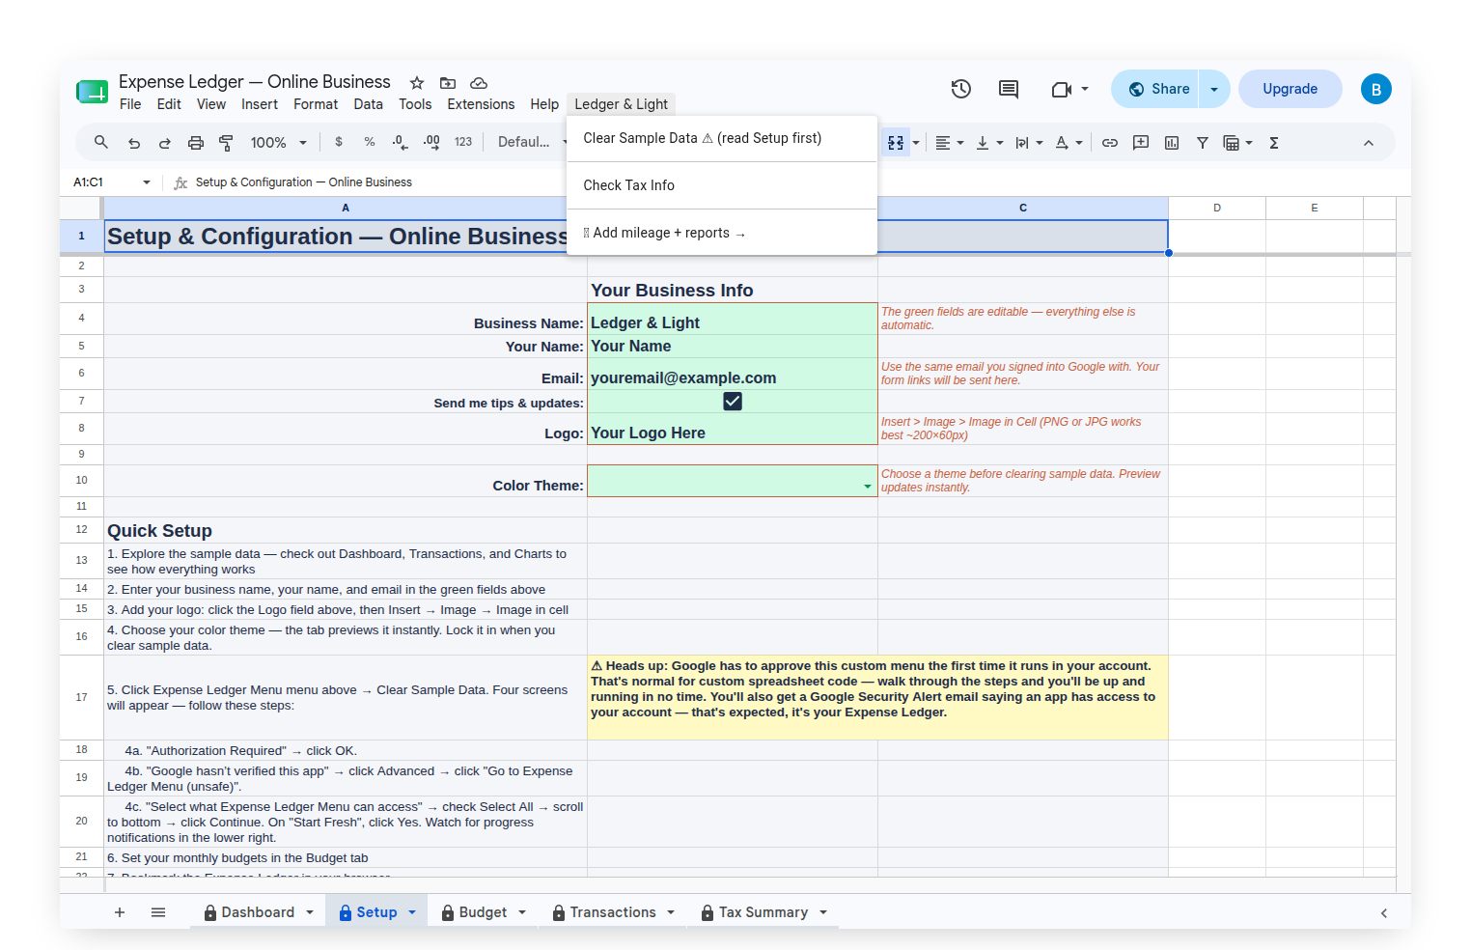Decrease decimal places
Image resolution: width=1471 pixels, height=950 pixels.
[x=400, y=142]
